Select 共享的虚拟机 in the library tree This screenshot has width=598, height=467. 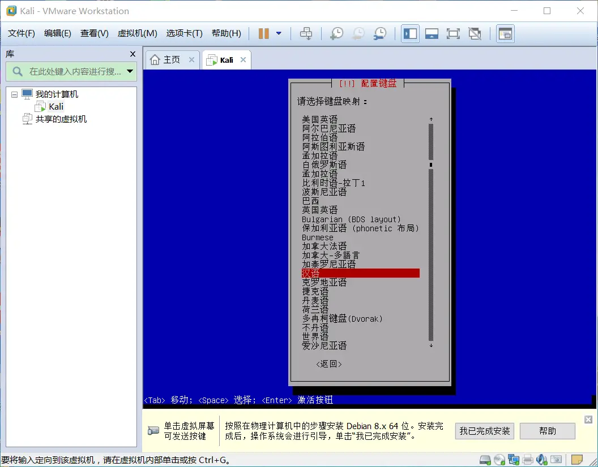[61, 119]
